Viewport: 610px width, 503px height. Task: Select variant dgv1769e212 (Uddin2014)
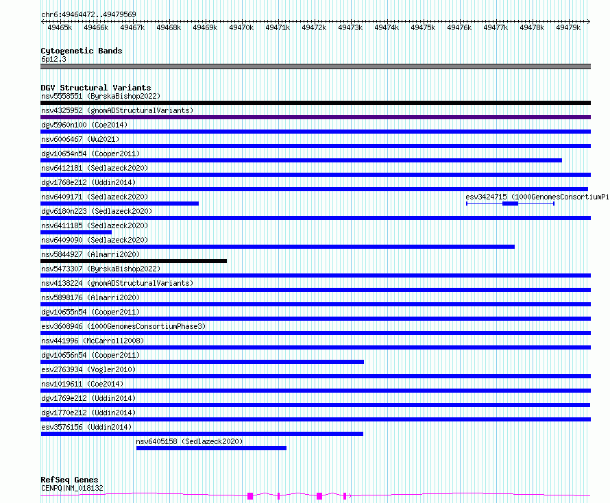click(88, 398)
